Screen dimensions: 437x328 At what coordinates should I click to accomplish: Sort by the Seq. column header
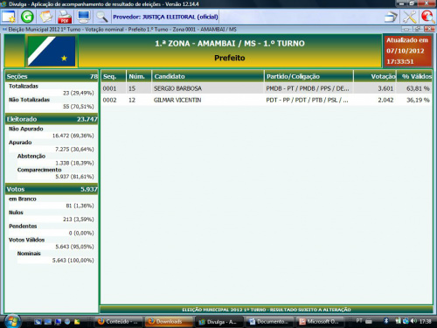pos(114,76)
